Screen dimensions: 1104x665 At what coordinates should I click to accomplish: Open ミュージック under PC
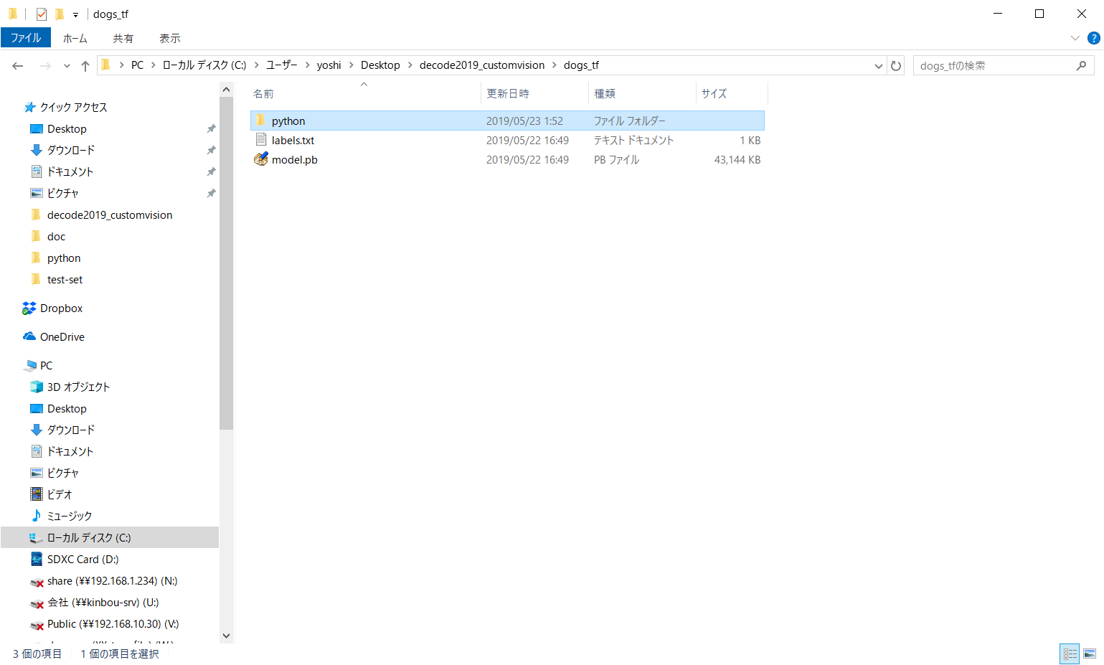click(x=70, y=517)
